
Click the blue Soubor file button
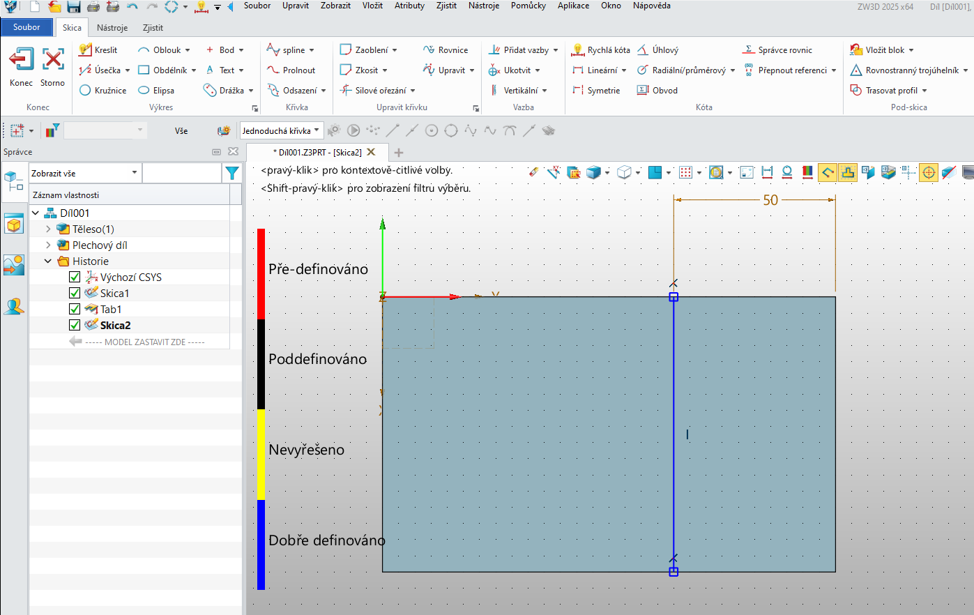click(x=26, y=27)
